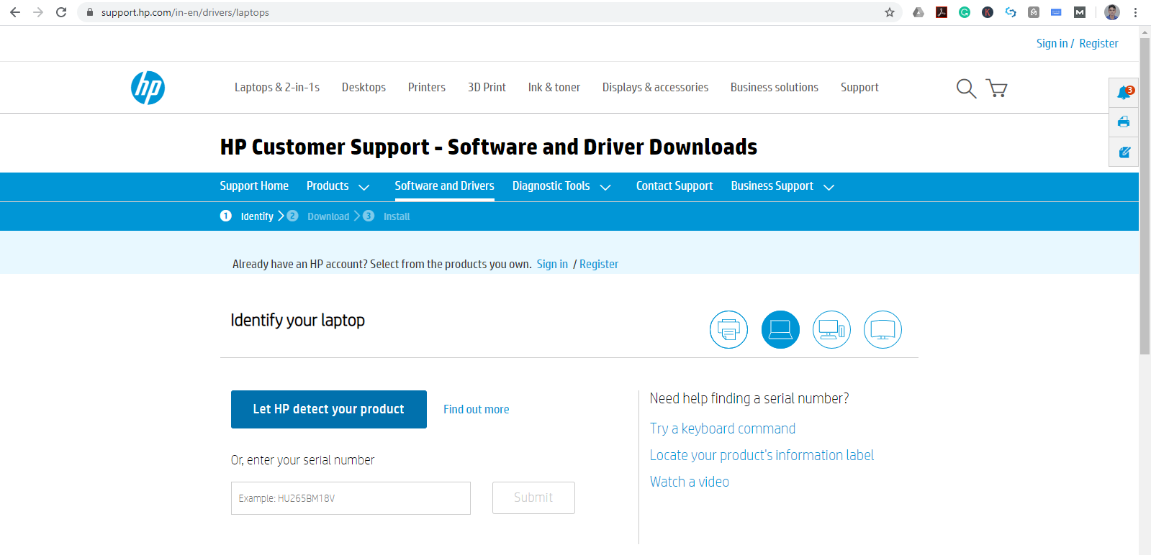Image resolution: width=1151 pixels, height=555 pixels.
Task: Select the Software and Drivers tab
Action: click(445, 185)
